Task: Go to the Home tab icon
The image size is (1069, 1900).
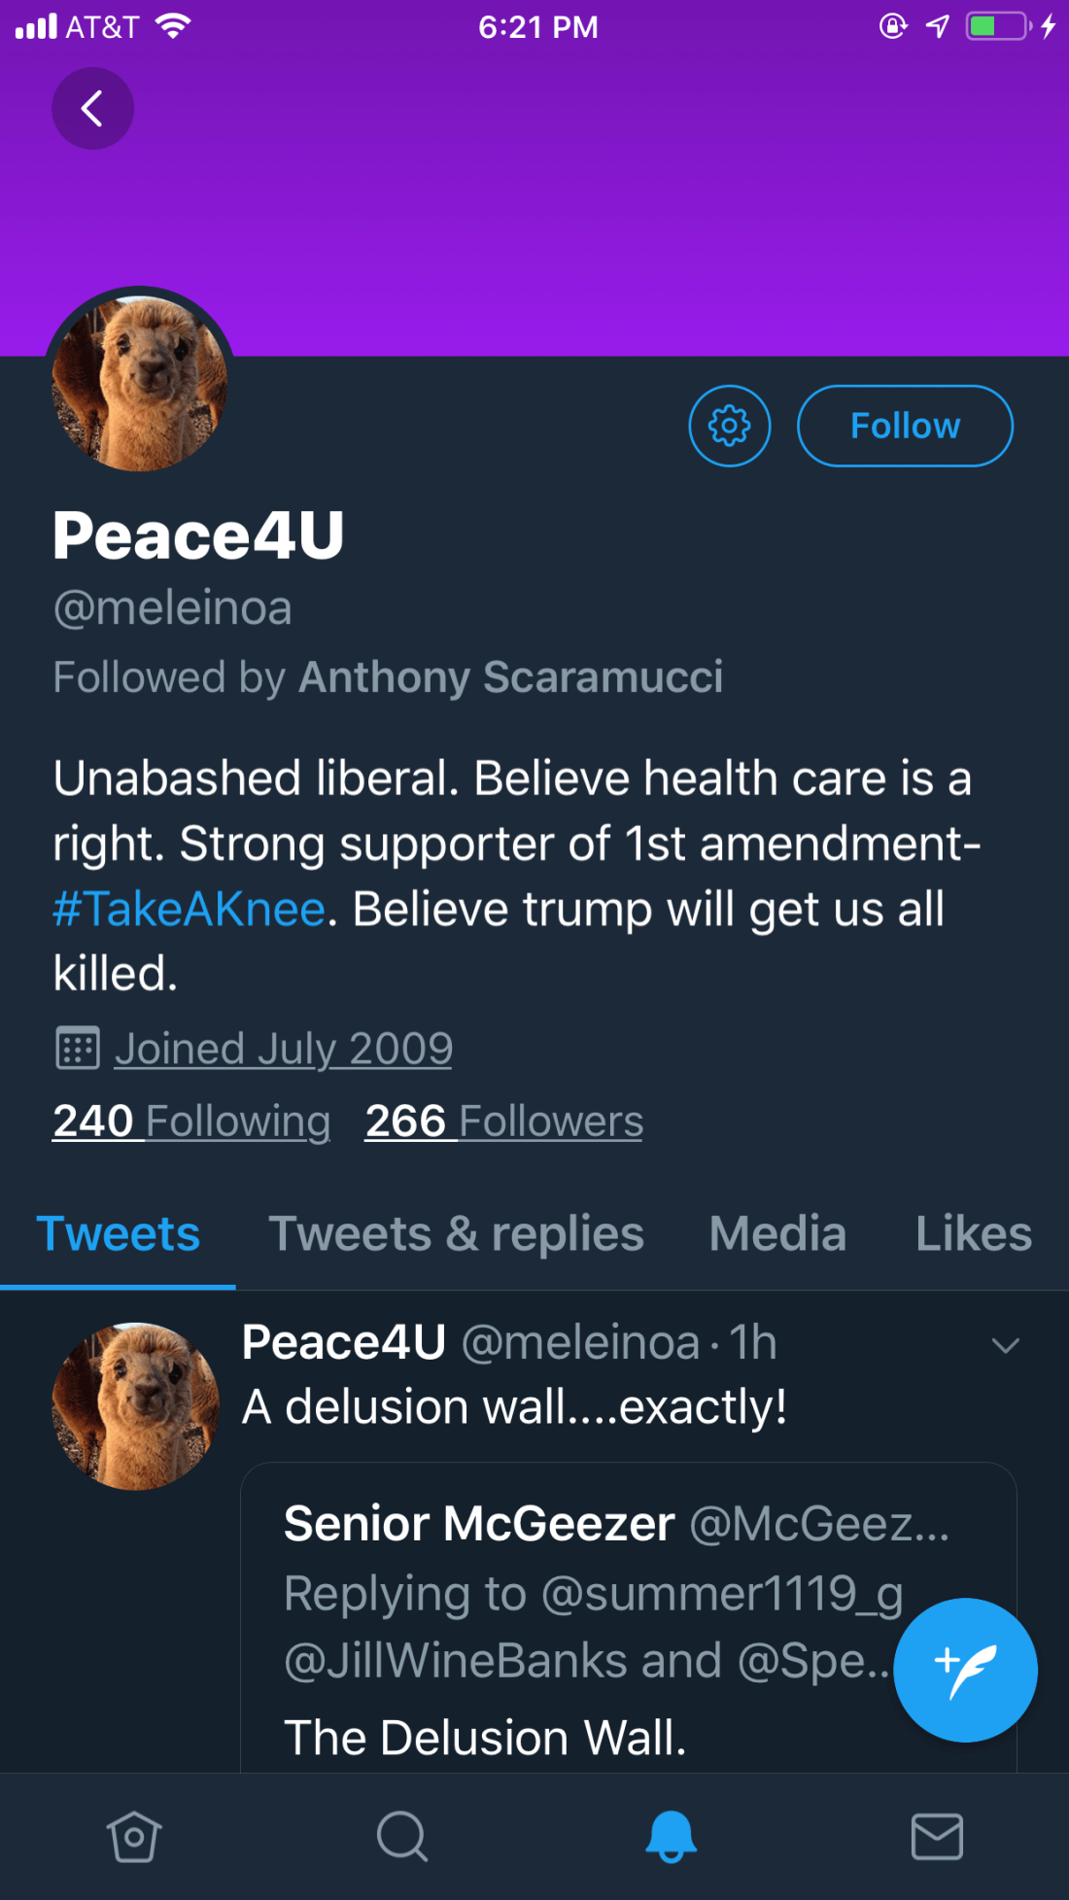Action: [133, 1837]
